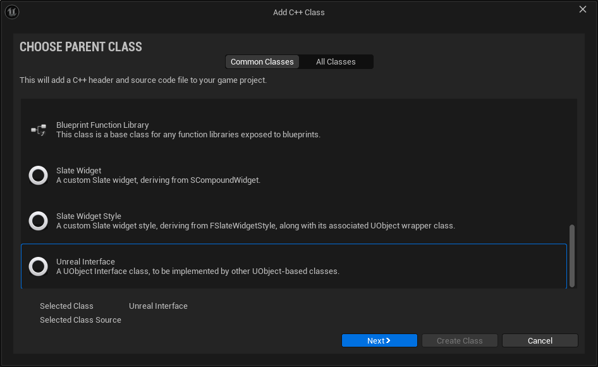This screenshot has width=598, height=367.
Task: Select the Unreal Interface class title
Action: point(85,261)
